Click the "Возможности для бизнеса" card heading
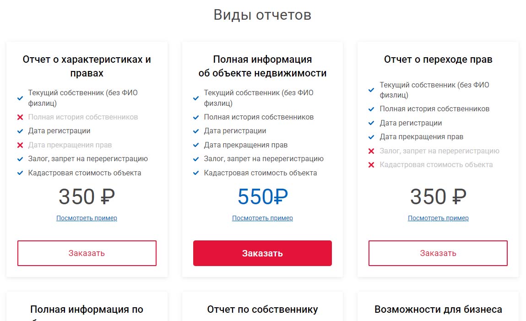 pyautogui.click(x=438, y=310)
